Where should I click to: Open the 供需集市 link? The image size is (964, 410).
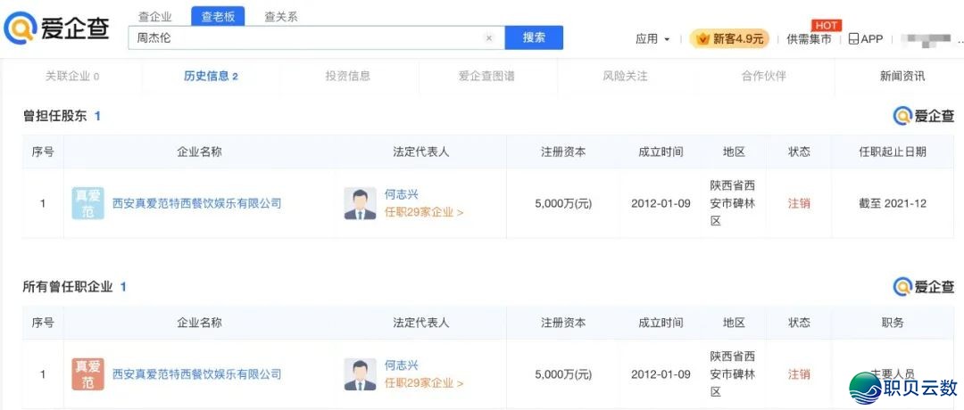click(x=809, y=38)
